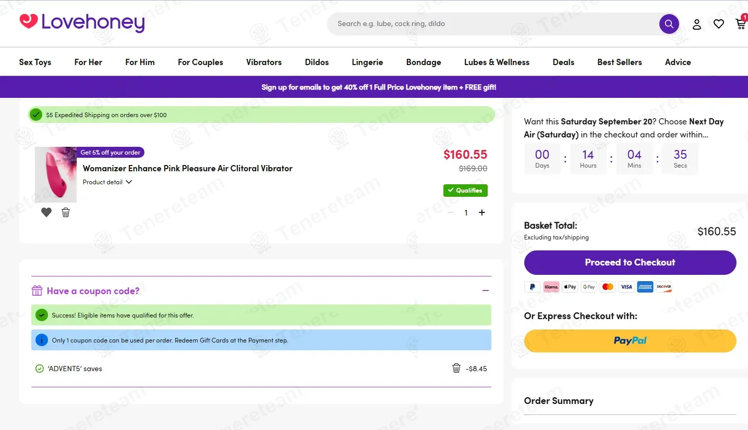
Task: Click the 35 Secs countdown box
Action: click(680, 158)
